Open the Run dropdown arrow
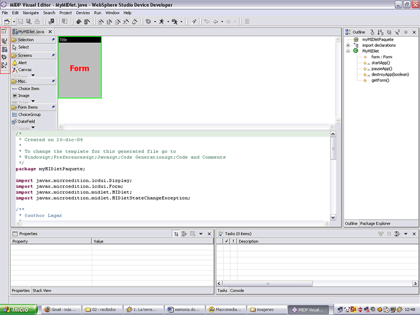 coord(168,22)
